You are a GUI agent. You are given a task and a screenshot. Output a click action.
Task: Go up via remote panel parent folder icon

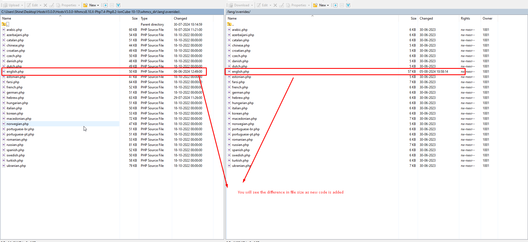coord(229,25)
